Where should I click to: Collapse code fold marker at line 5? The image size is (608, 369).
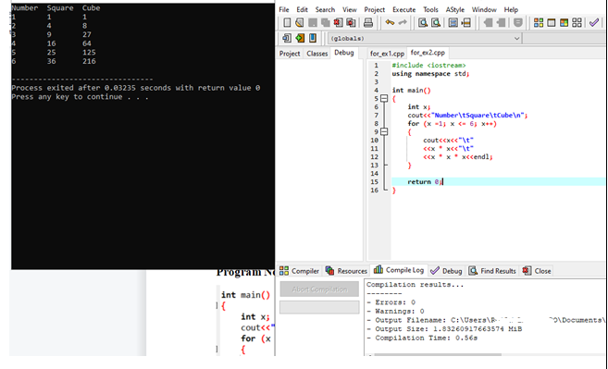coord(384,98)
